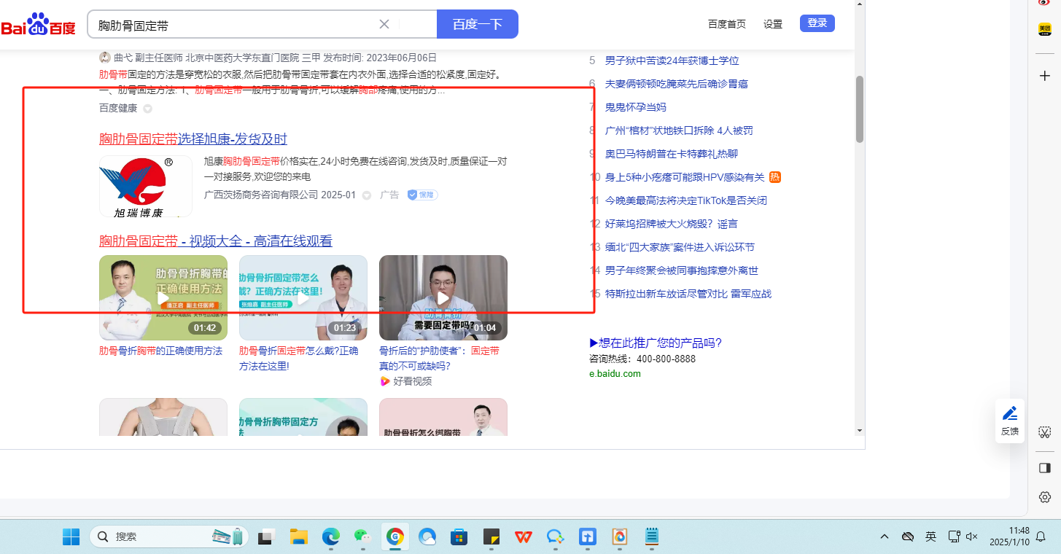The width and height of the screenshot is (1061, 554).
Task: Click the screenshot scissors icon in sidebar
Action: point(1044,432)
